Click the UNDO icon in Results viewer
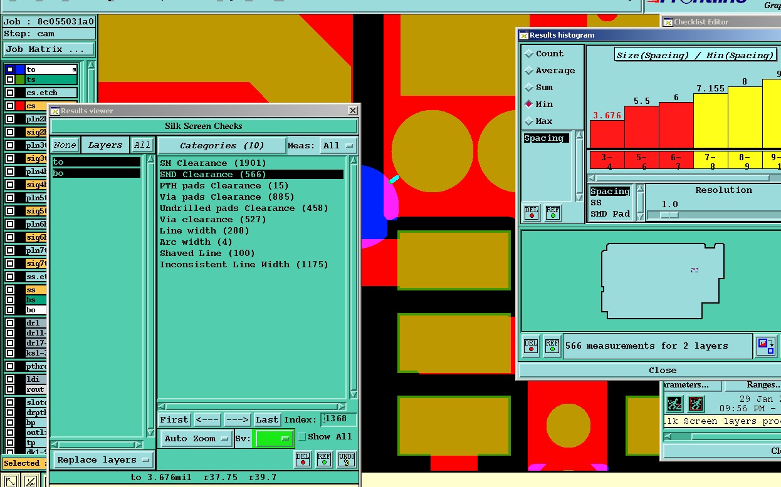 (347, 459)
